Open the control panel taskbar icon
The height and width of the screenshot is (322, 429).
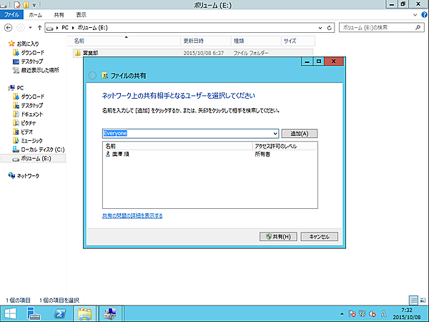click(x=111, y=314)
